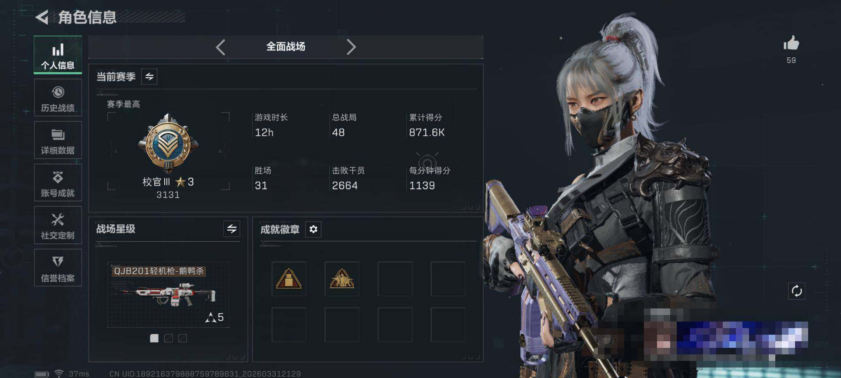Select the second achievement badge with soldiers
Image resolution: width=841 pixels, height=378 pixels.
342,279
